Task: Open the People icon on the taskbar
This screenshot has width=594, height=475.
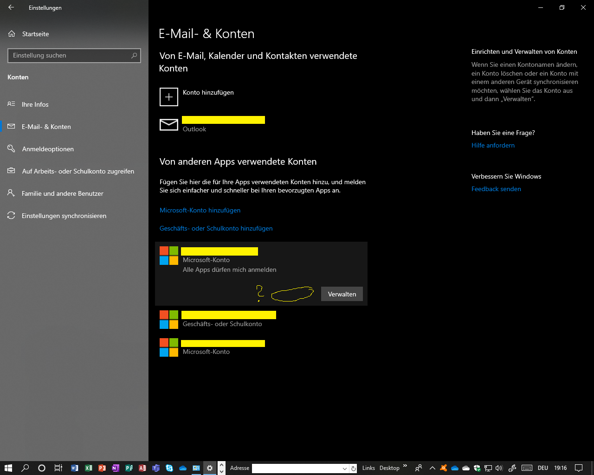Action: 419,468
